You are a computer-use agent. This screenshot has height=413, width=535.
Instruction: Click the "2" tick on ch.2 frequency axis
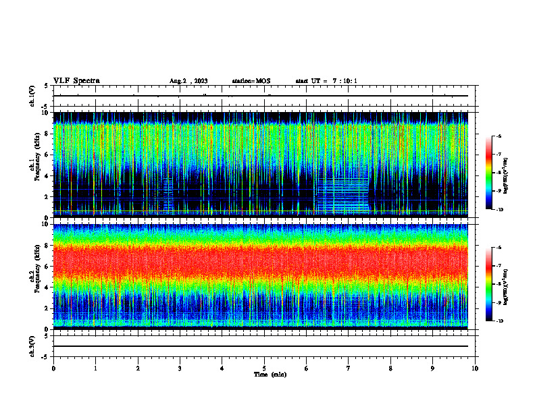point(47,308)
